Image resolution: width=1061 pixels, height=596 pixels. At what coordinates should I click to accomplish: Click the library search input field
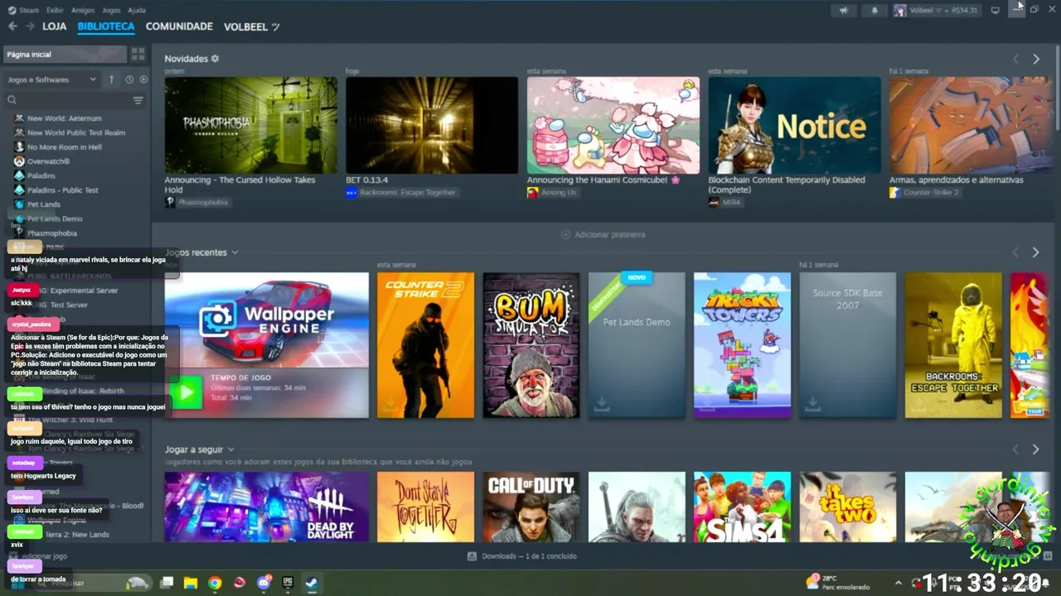(75, 100)
